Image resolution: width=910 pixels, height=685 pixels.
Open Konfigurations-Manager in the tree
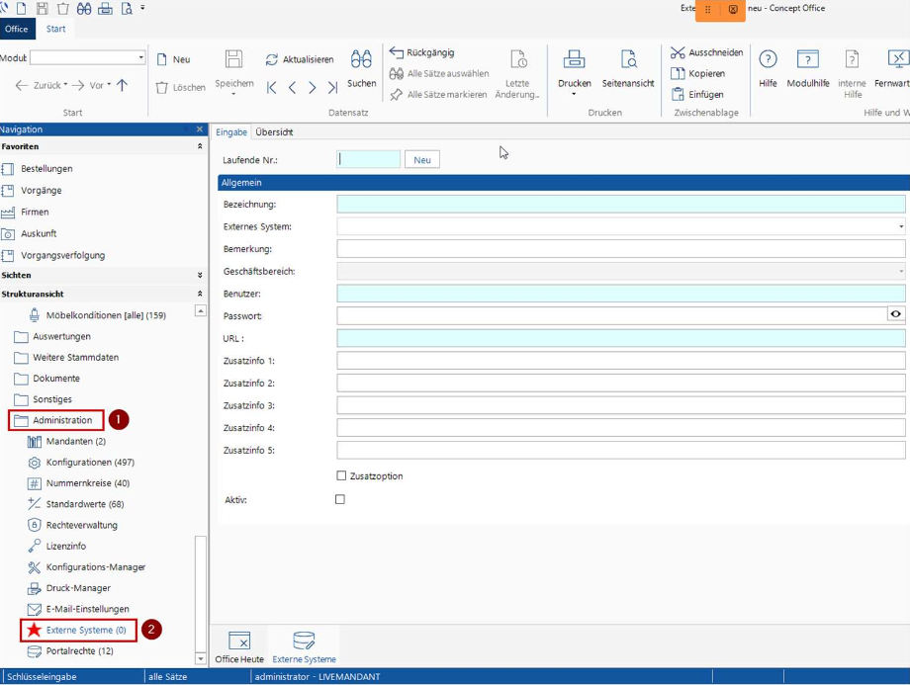click(x=96, y=566)
